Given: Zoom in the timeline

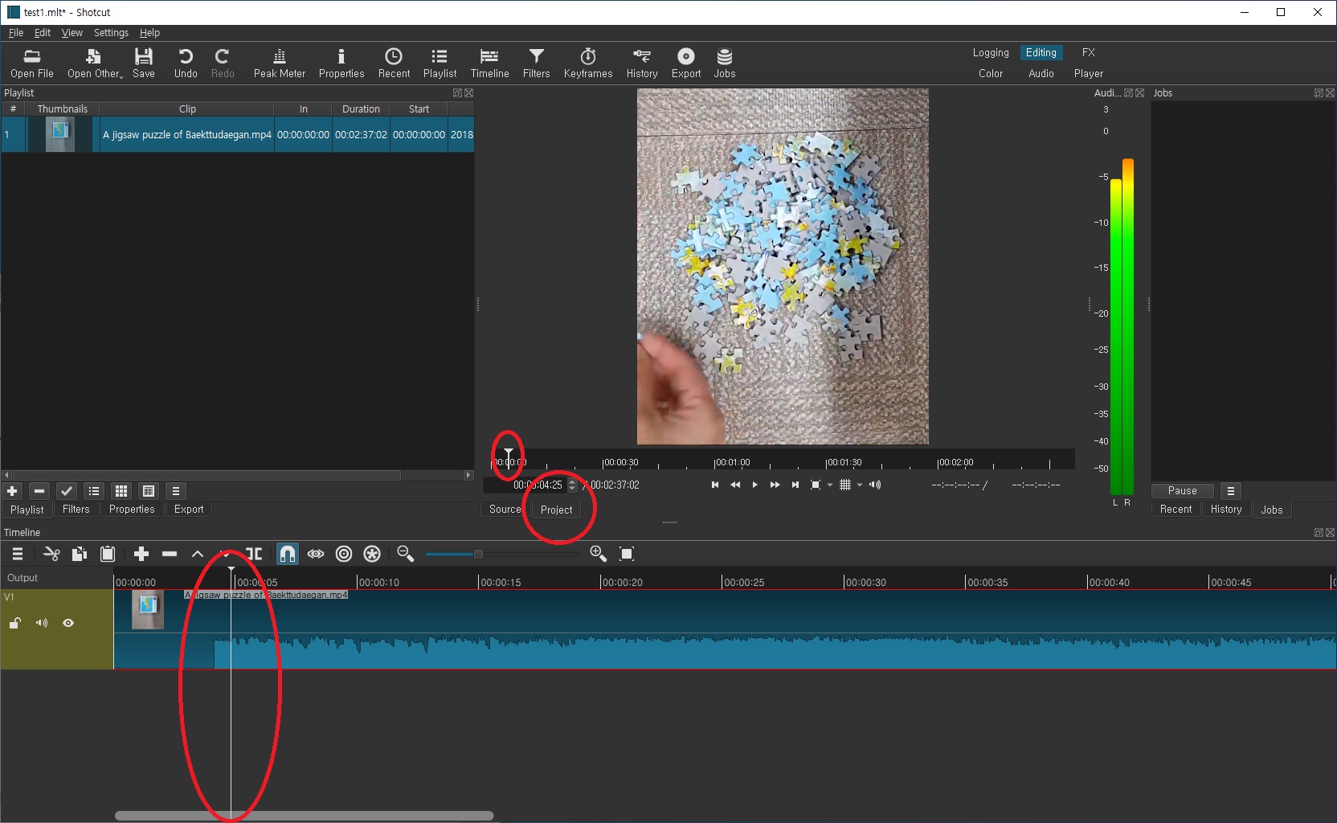Looking at the screenshot, I should (598, 554).
